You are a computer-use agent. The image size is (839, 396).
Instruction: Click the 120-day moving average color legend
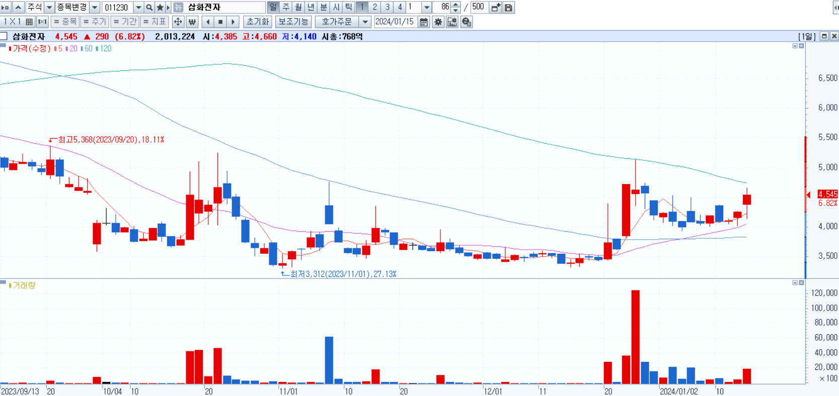click(x=104, y=48)
